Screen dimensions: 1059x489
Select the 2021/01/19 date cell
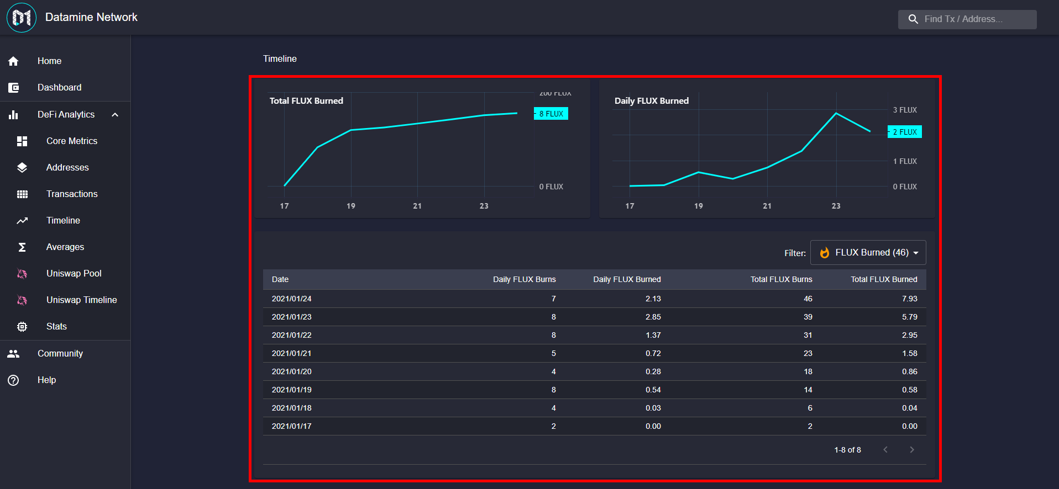292,390
